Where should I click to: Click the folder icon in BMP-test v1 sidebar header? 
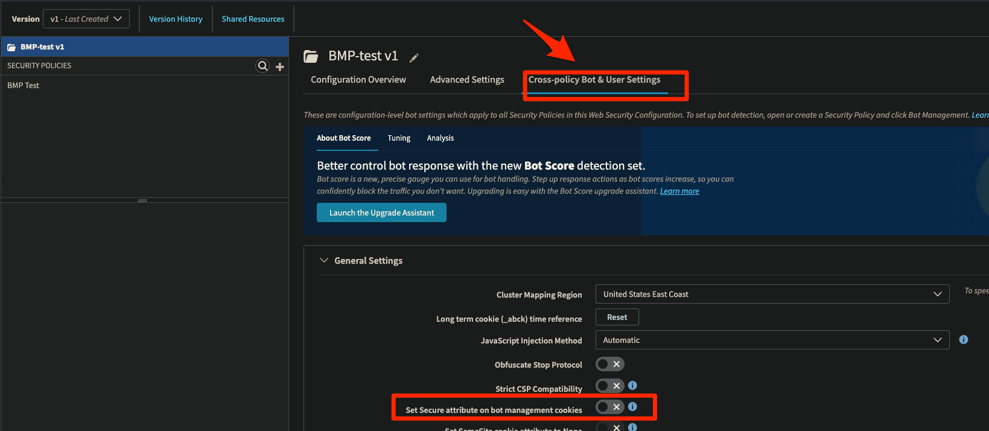pos(11,47)
